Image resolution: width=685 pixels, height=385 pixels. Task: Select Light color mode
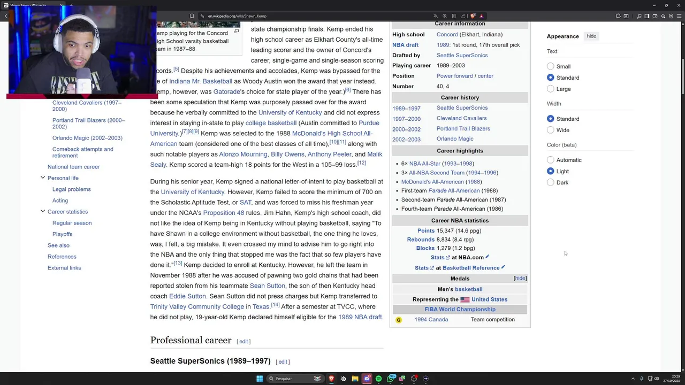(x=550, y=171)
